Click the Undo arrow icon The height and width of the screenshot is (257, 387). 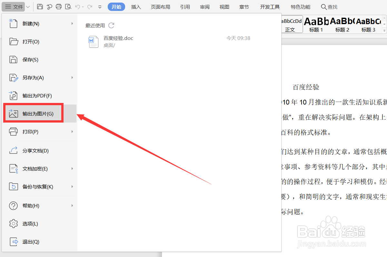[78, 6]
